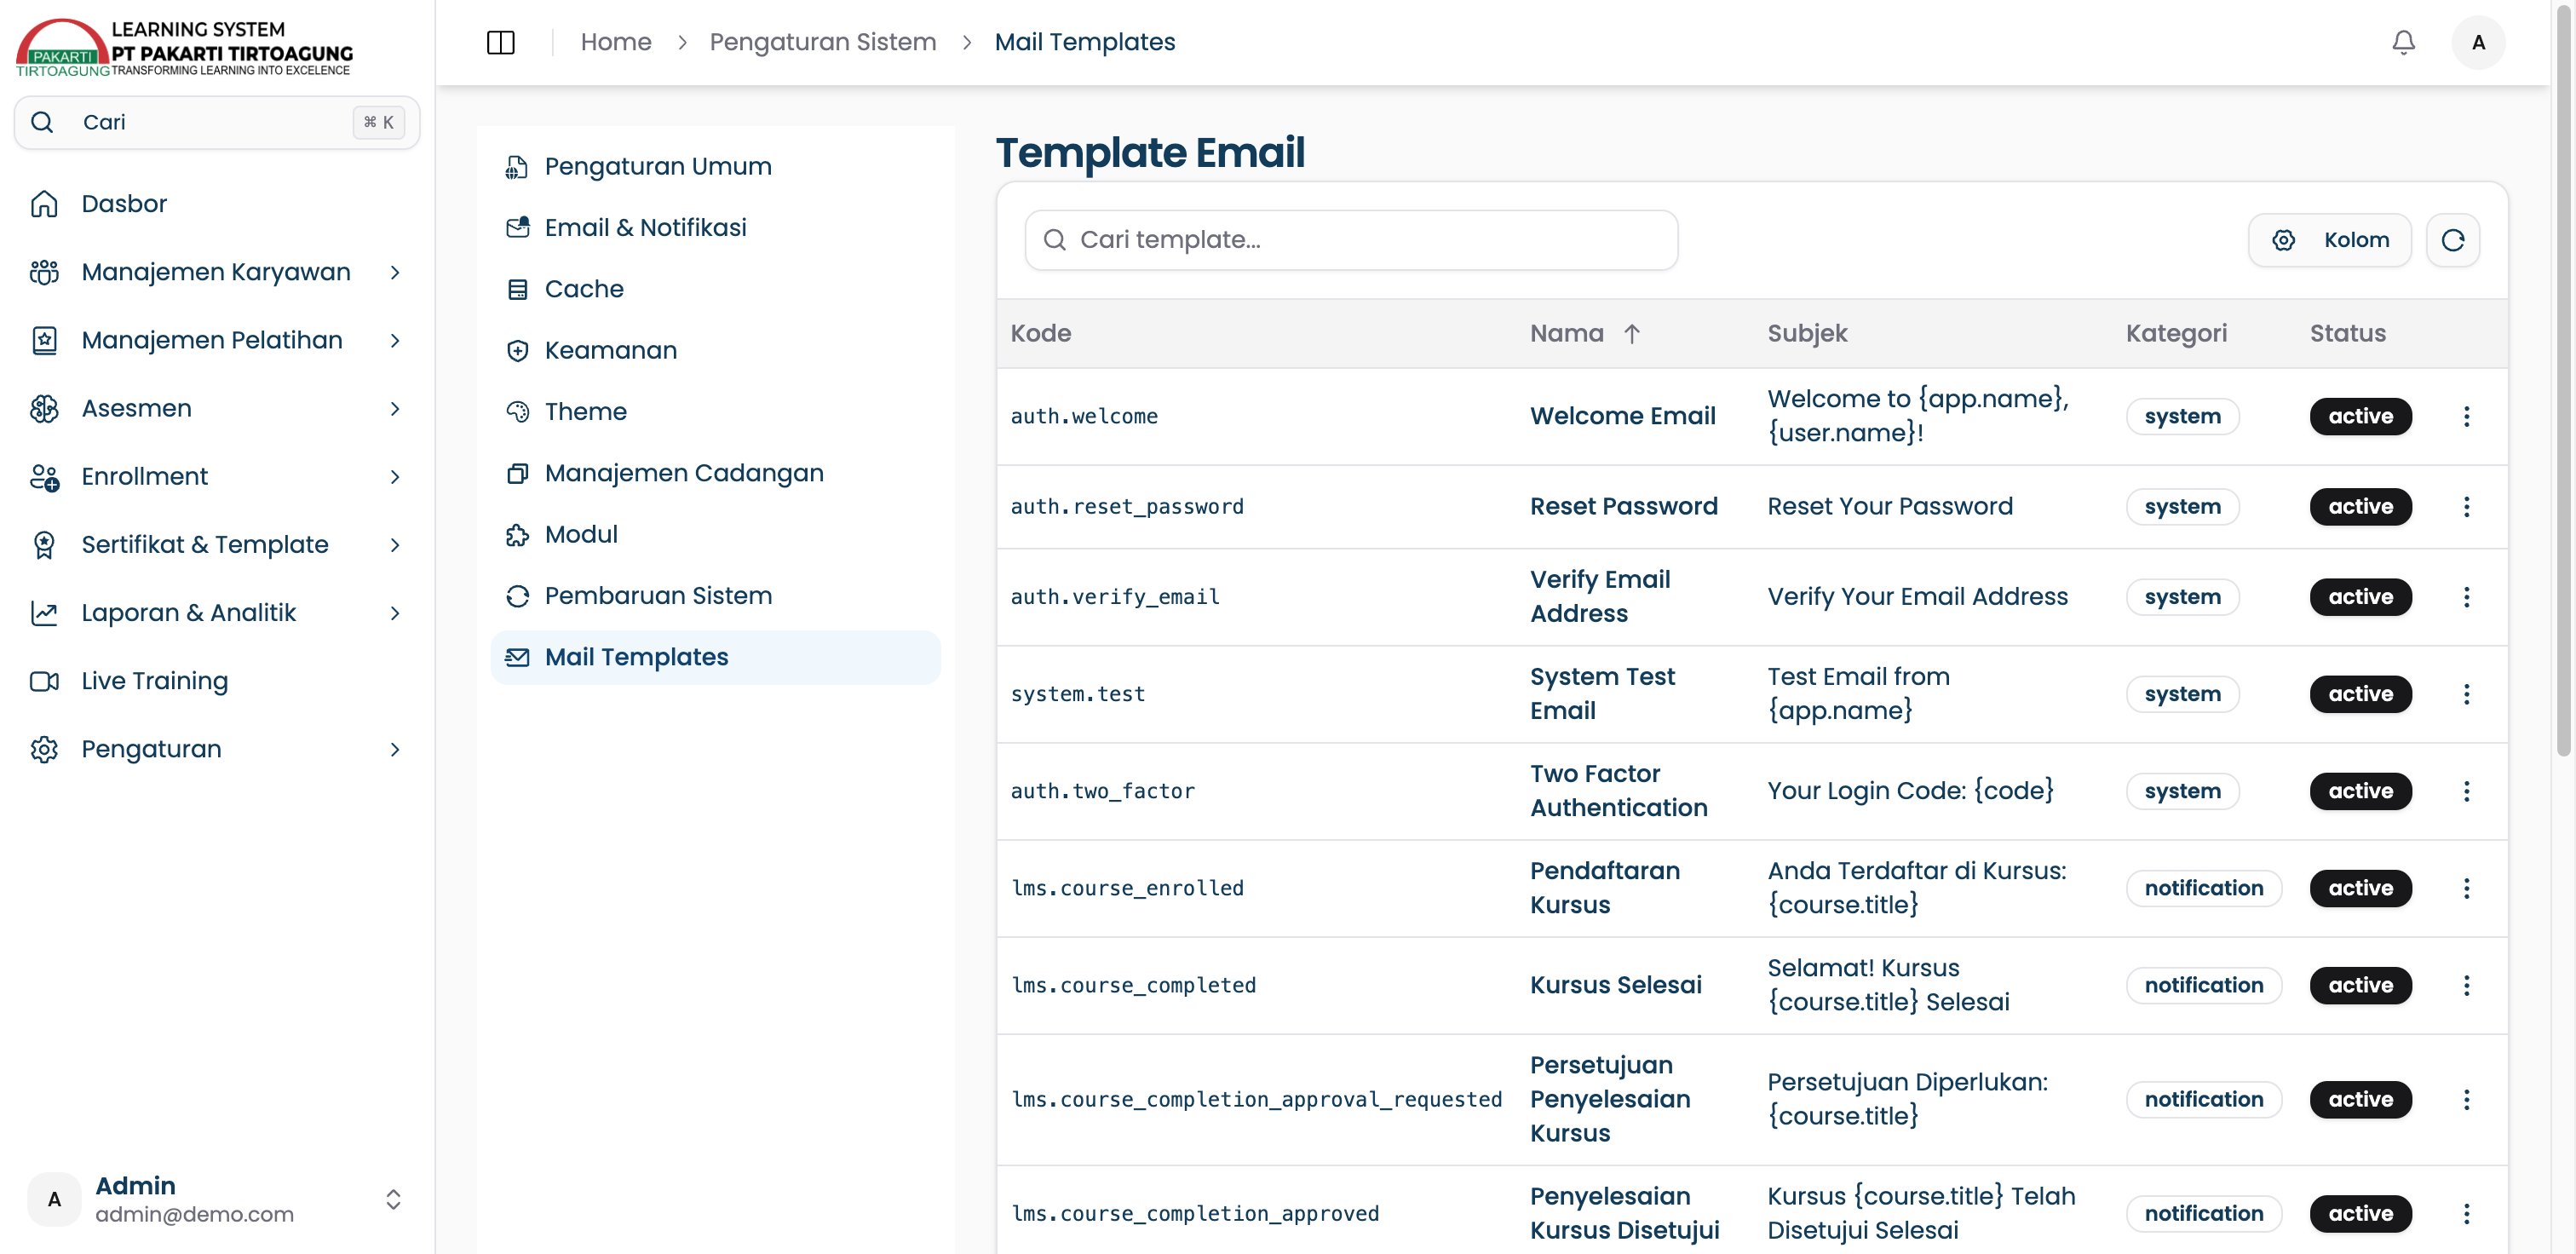Expand Pengaturan submenu chevron
Viewport: 2576px width, 1254px height.
pos(395,749)
